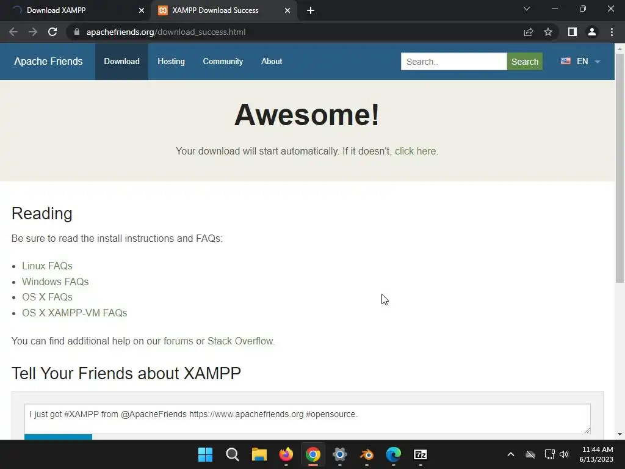Click the US flag icon

(x=566, y=61)
